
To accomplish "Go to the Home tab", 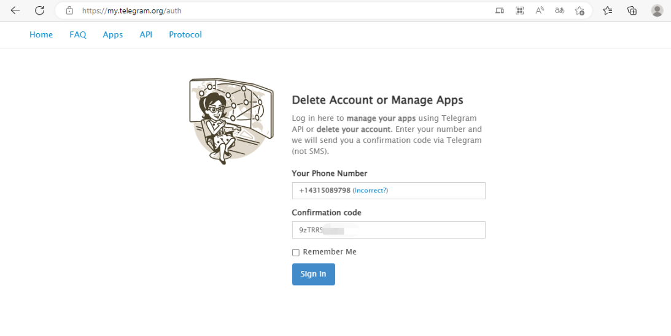I will [x=41, y=34].
